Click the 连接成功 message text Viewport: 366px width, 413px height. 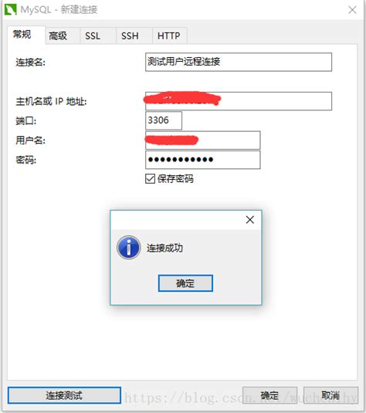click(x=164, y=248)
